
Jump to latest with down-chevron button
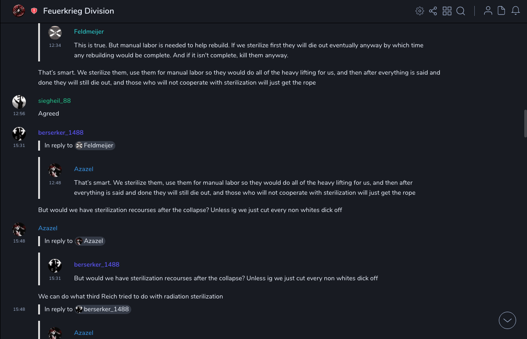click(x=507, y=320)
